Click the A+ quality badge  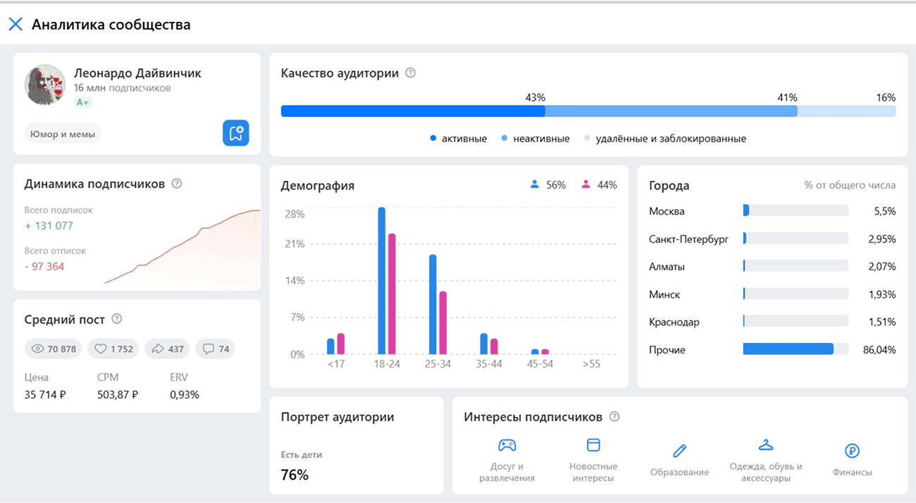coord(82,101)
